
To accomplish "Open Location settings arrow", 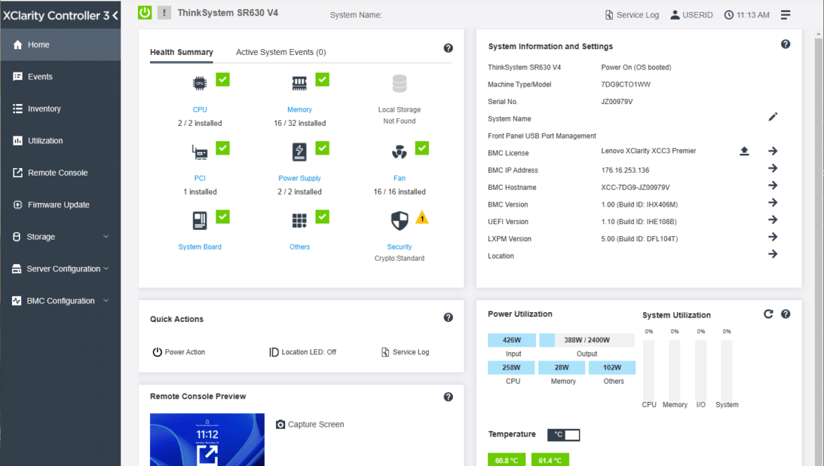I will click(773, 254).
